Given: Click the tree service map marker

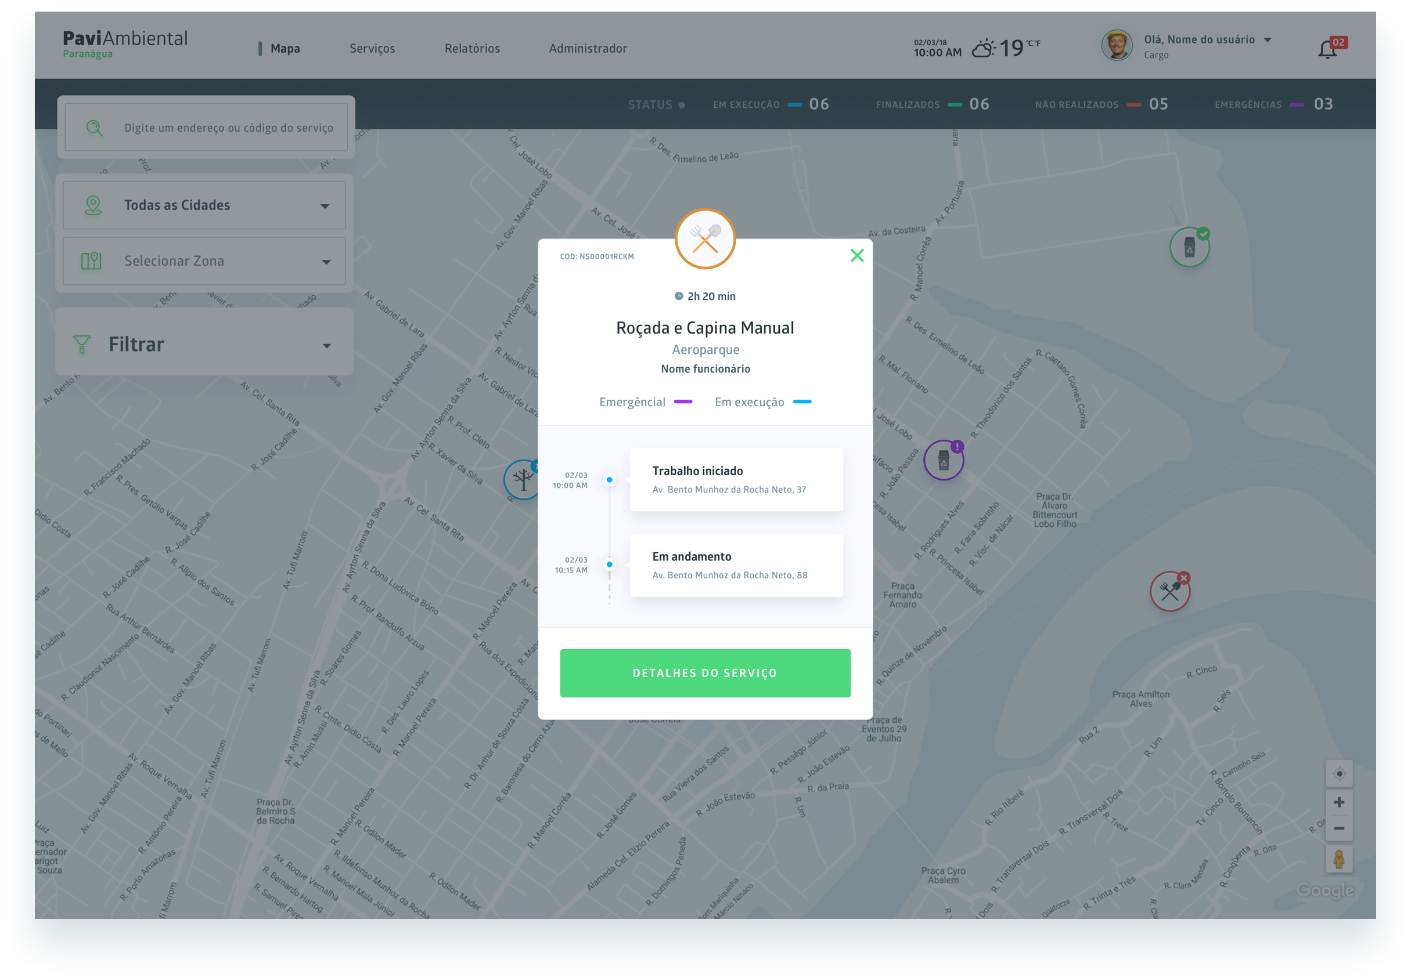Looking at the screenshot, I should pyautogui.click(x=521, y=480).
